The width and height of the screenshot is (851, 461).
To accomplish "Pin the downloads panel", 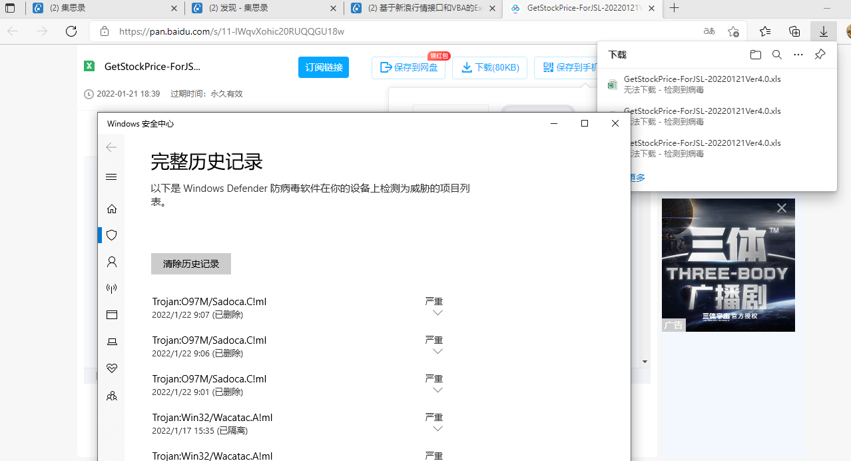I will (820, 55).
